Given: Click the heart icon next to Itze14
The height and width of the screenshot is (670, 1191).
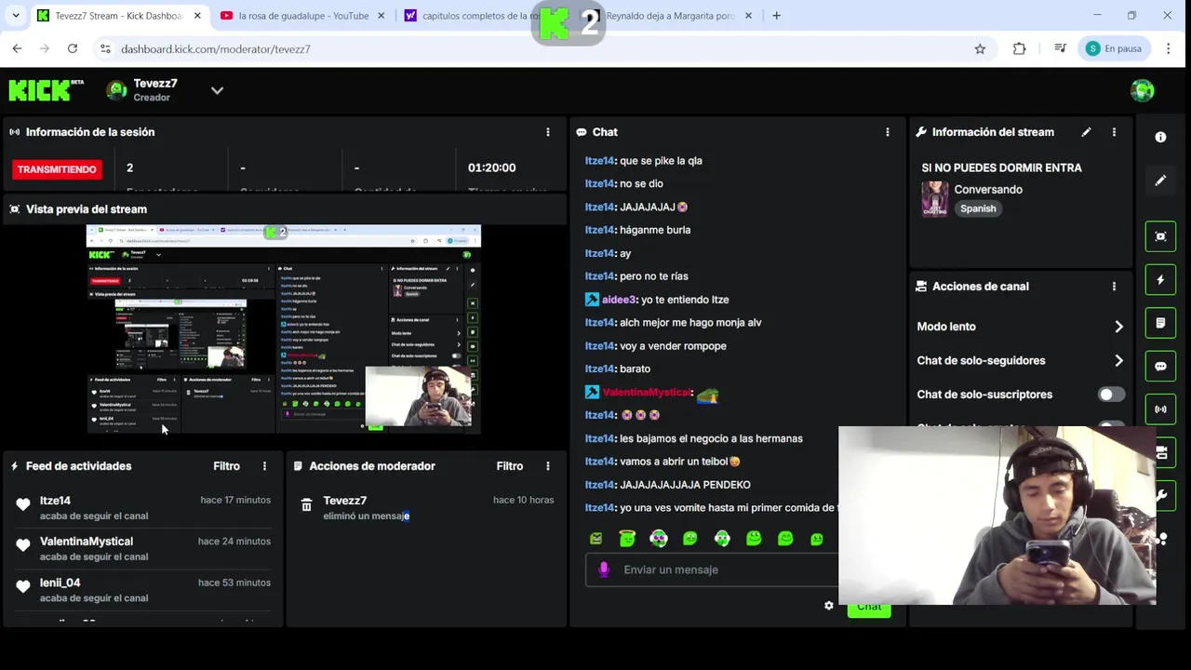Looking at the screenshot, I should [23, 504].
